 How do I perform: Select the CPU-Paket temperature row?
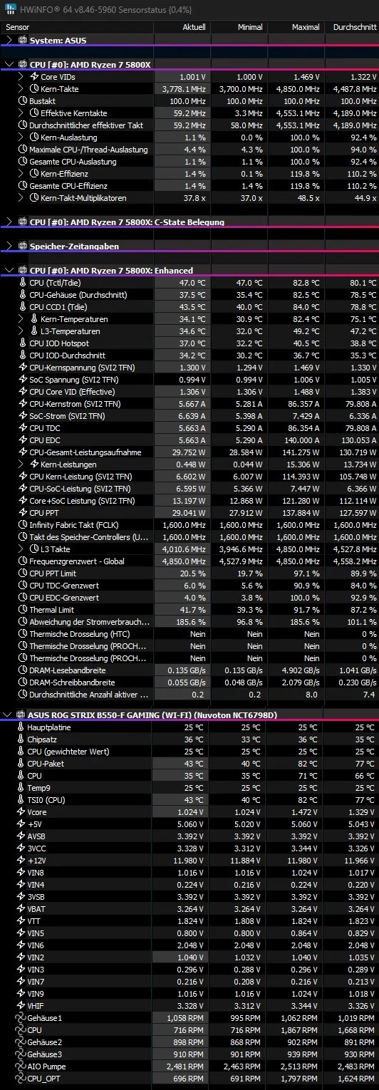189,764
